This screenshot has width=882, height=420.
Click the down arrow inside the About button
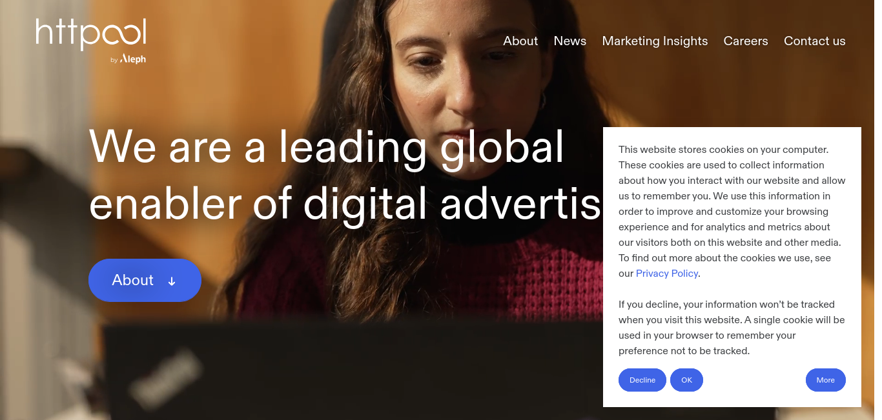click(x=172, y=281)
